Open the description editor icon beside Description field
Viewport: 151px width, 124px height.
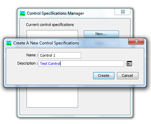pos(129,64)
